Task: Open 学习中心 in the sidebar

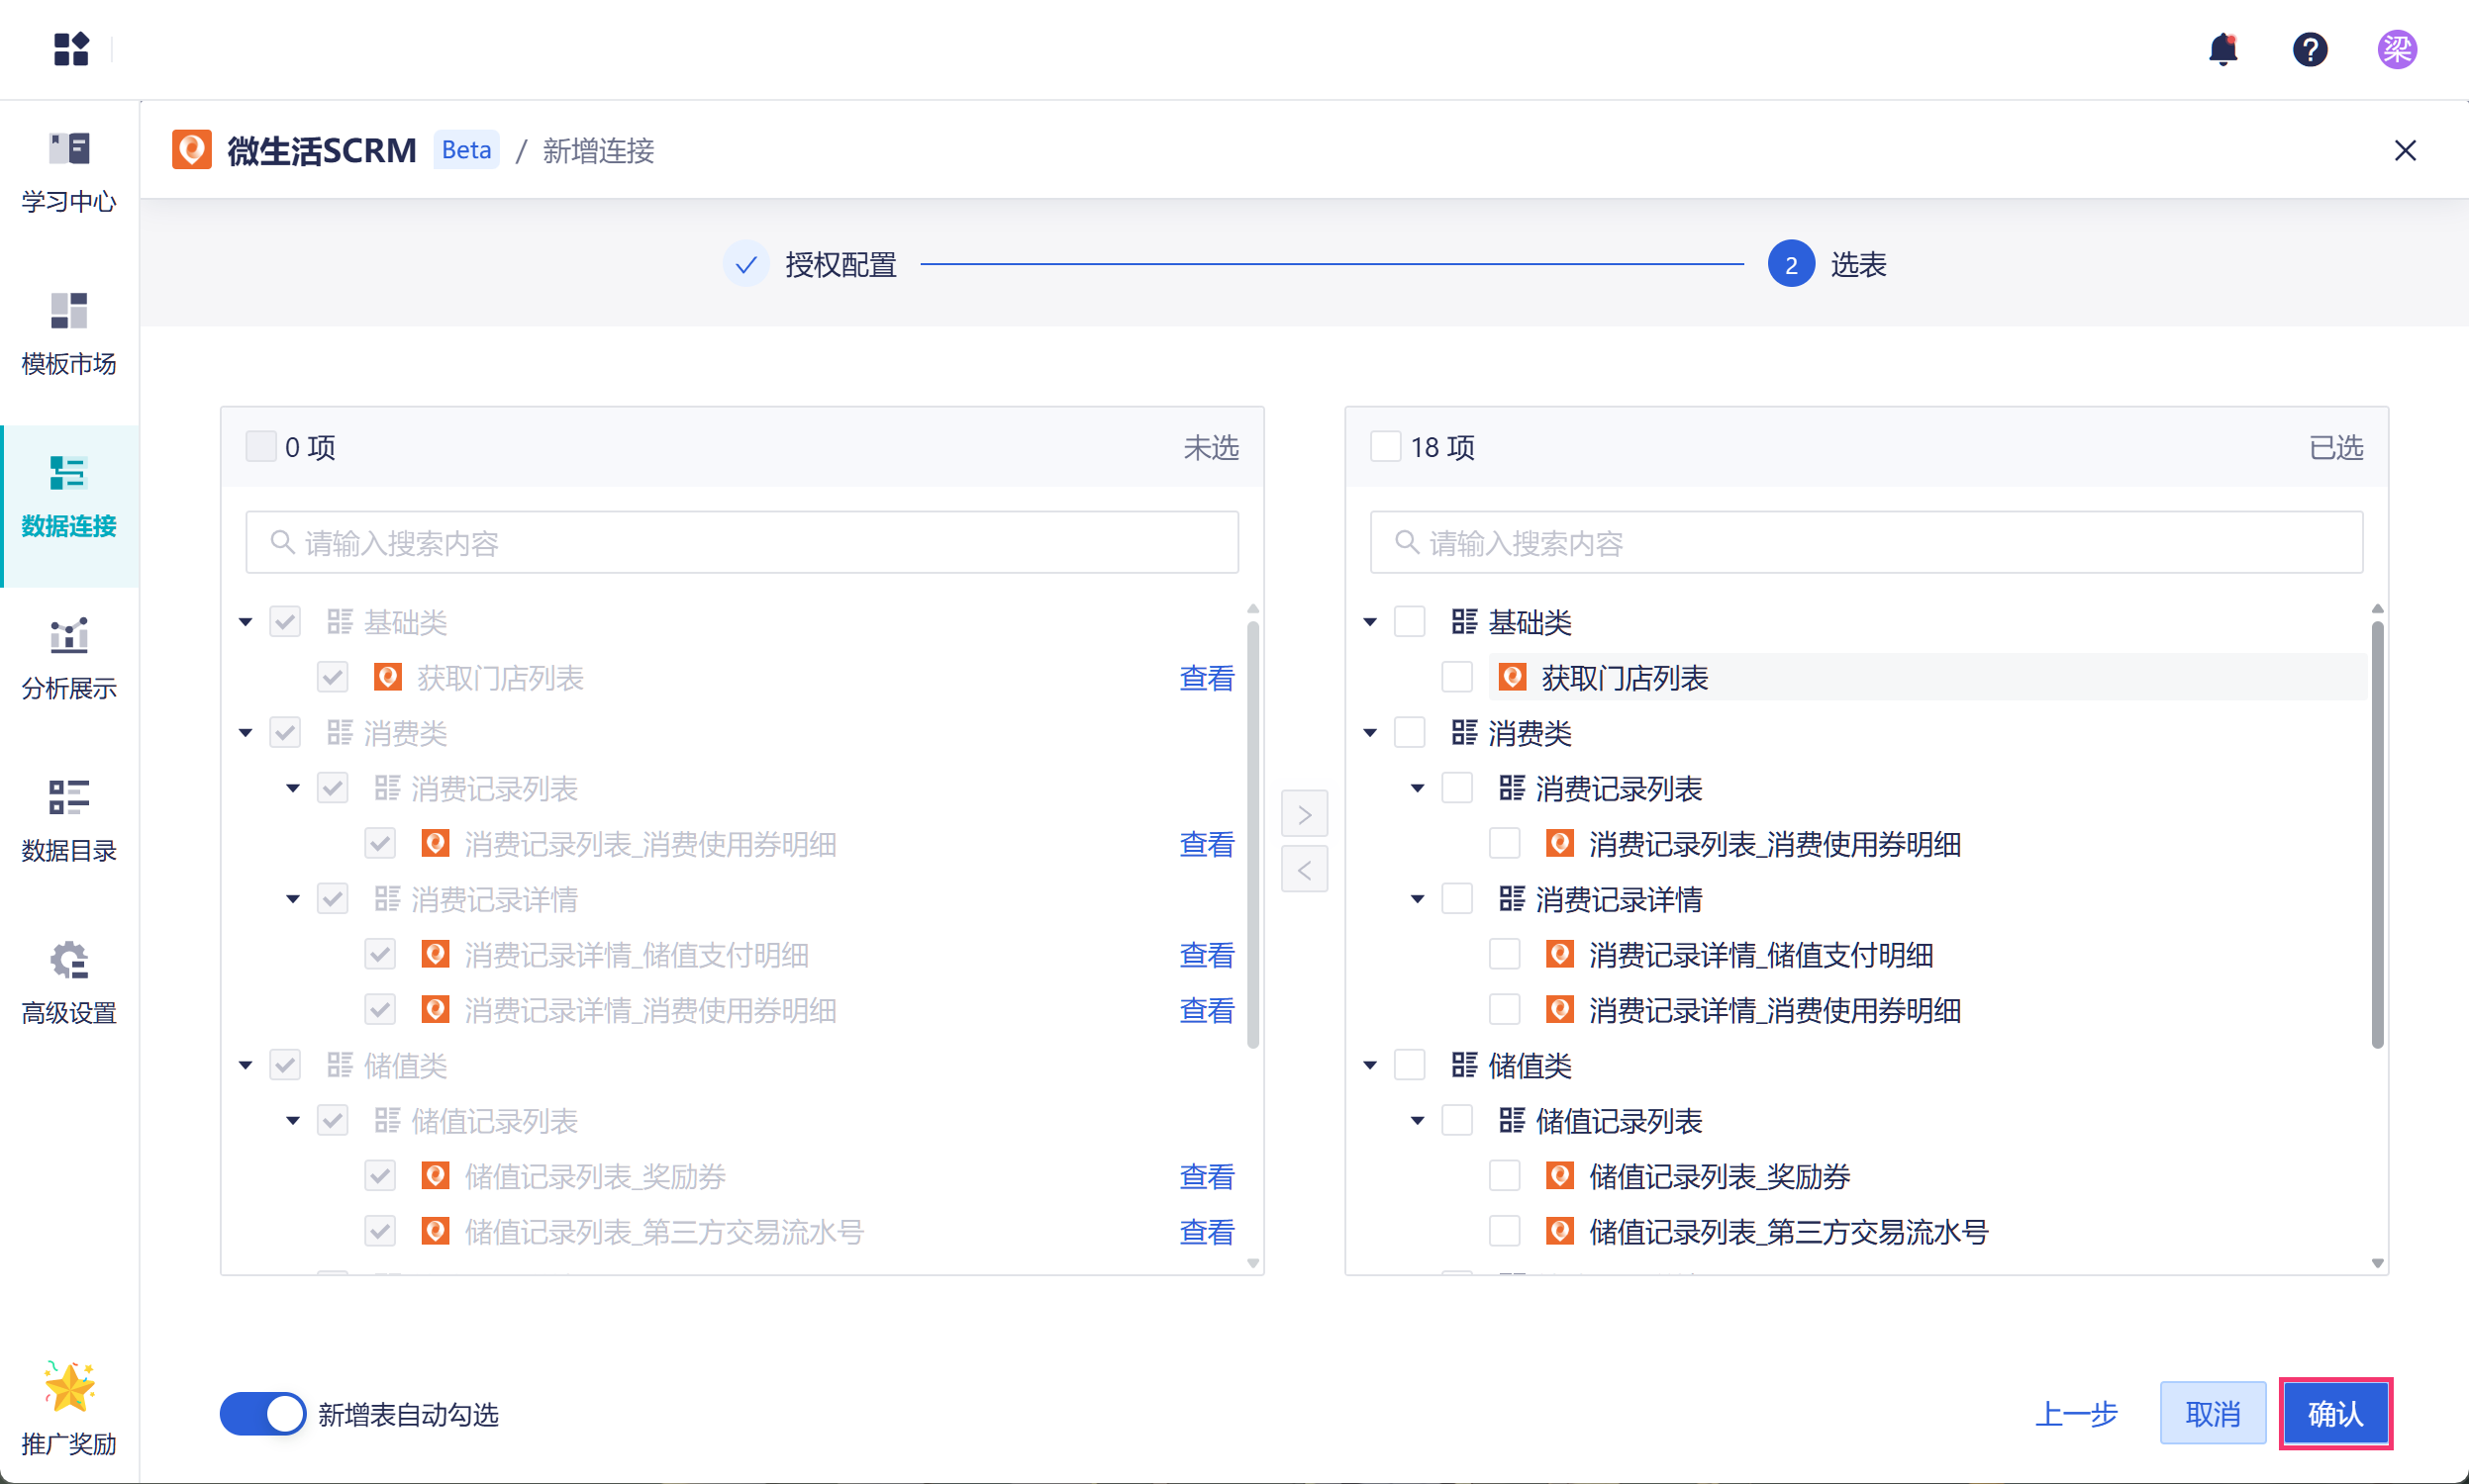Action: [x=69, y=172]
